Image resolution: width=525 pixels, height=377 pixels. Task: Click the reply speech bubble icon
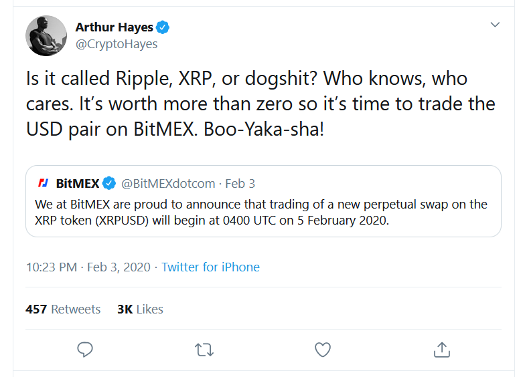pos(84,349)
